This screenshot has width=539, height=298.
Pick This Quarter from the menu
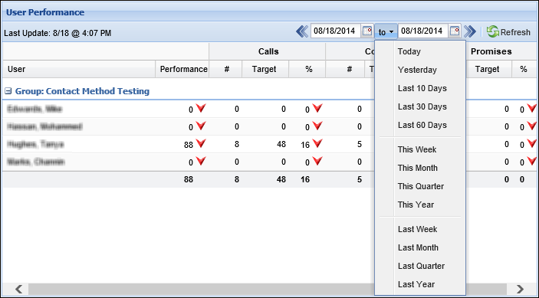pyautogui.click(x=420, y=186)
